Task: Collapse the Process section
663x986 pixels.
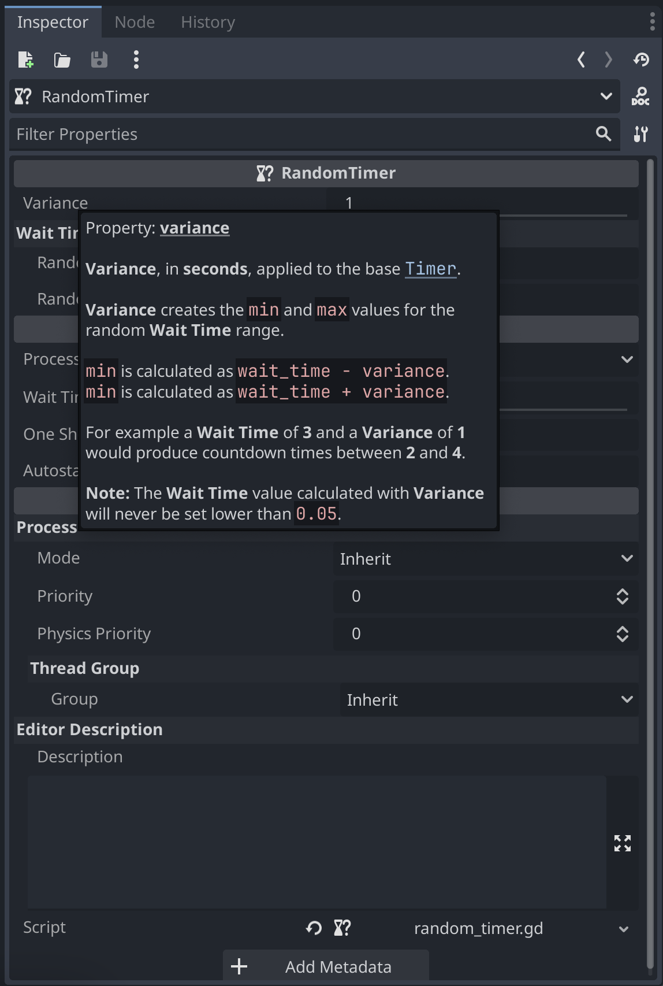Action: click(47, 527)
